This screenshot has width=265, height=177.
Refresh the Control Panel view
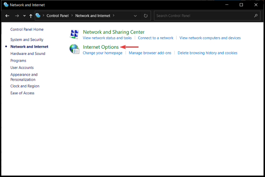click(146, 16)
